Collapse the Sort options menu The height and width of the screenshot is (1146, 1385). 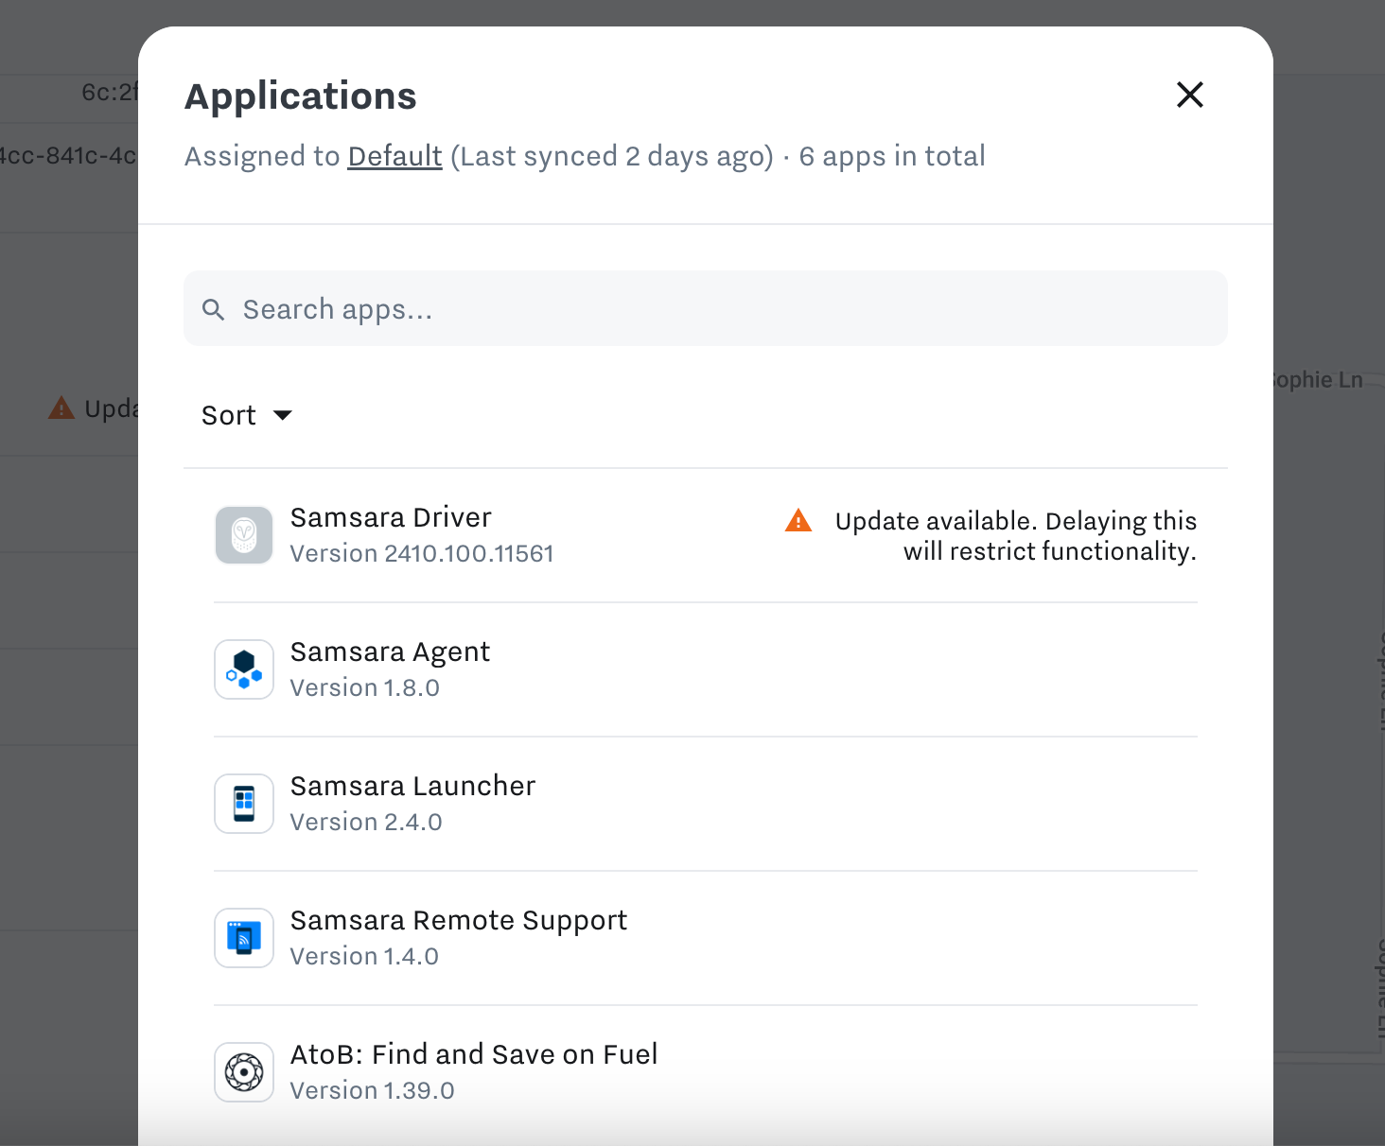pyautogui.click(x=246, y=415)
